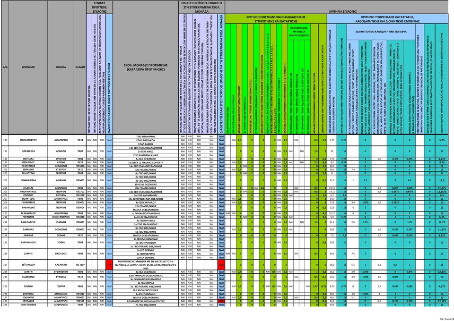Image resolution: width=454 pixels, height=321 pixels.
Task: Select surname cell ΠΑΡΑΣΚΕΥΑ
Action: click(x=28, y=151)
